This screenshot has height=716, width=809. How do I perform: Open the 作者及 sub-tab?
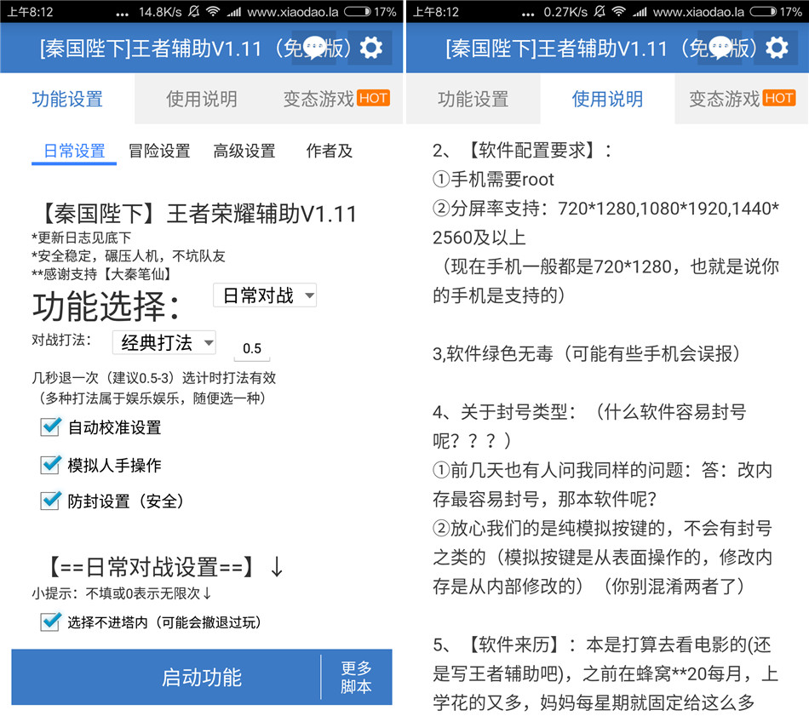point(330,152)
